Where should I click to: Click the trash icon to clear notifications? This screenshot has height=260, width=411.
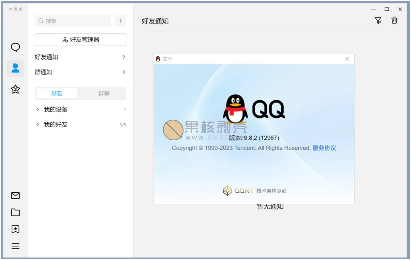394,20
